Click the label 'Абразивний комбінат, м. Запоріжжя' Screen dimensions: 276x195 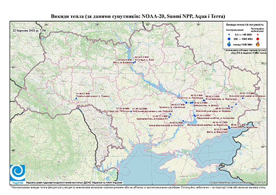[215, 118]
